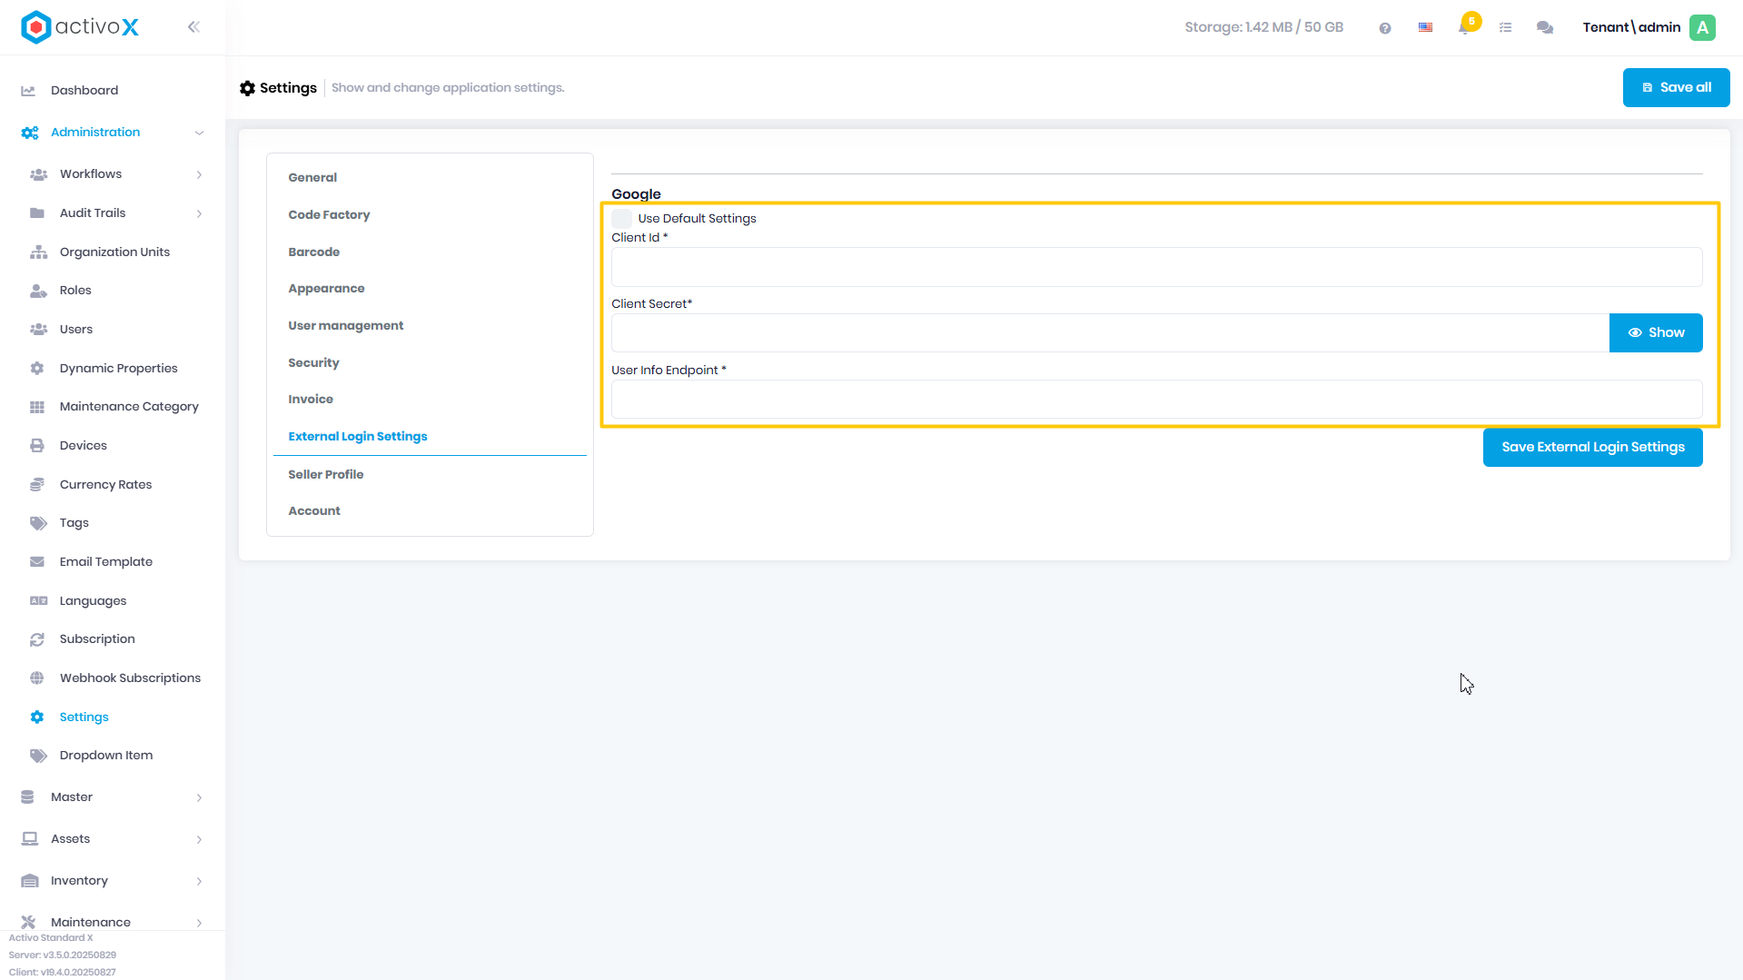
Task: Click the Webhook Subscriptions globe icon
Action: pos(37,678)
